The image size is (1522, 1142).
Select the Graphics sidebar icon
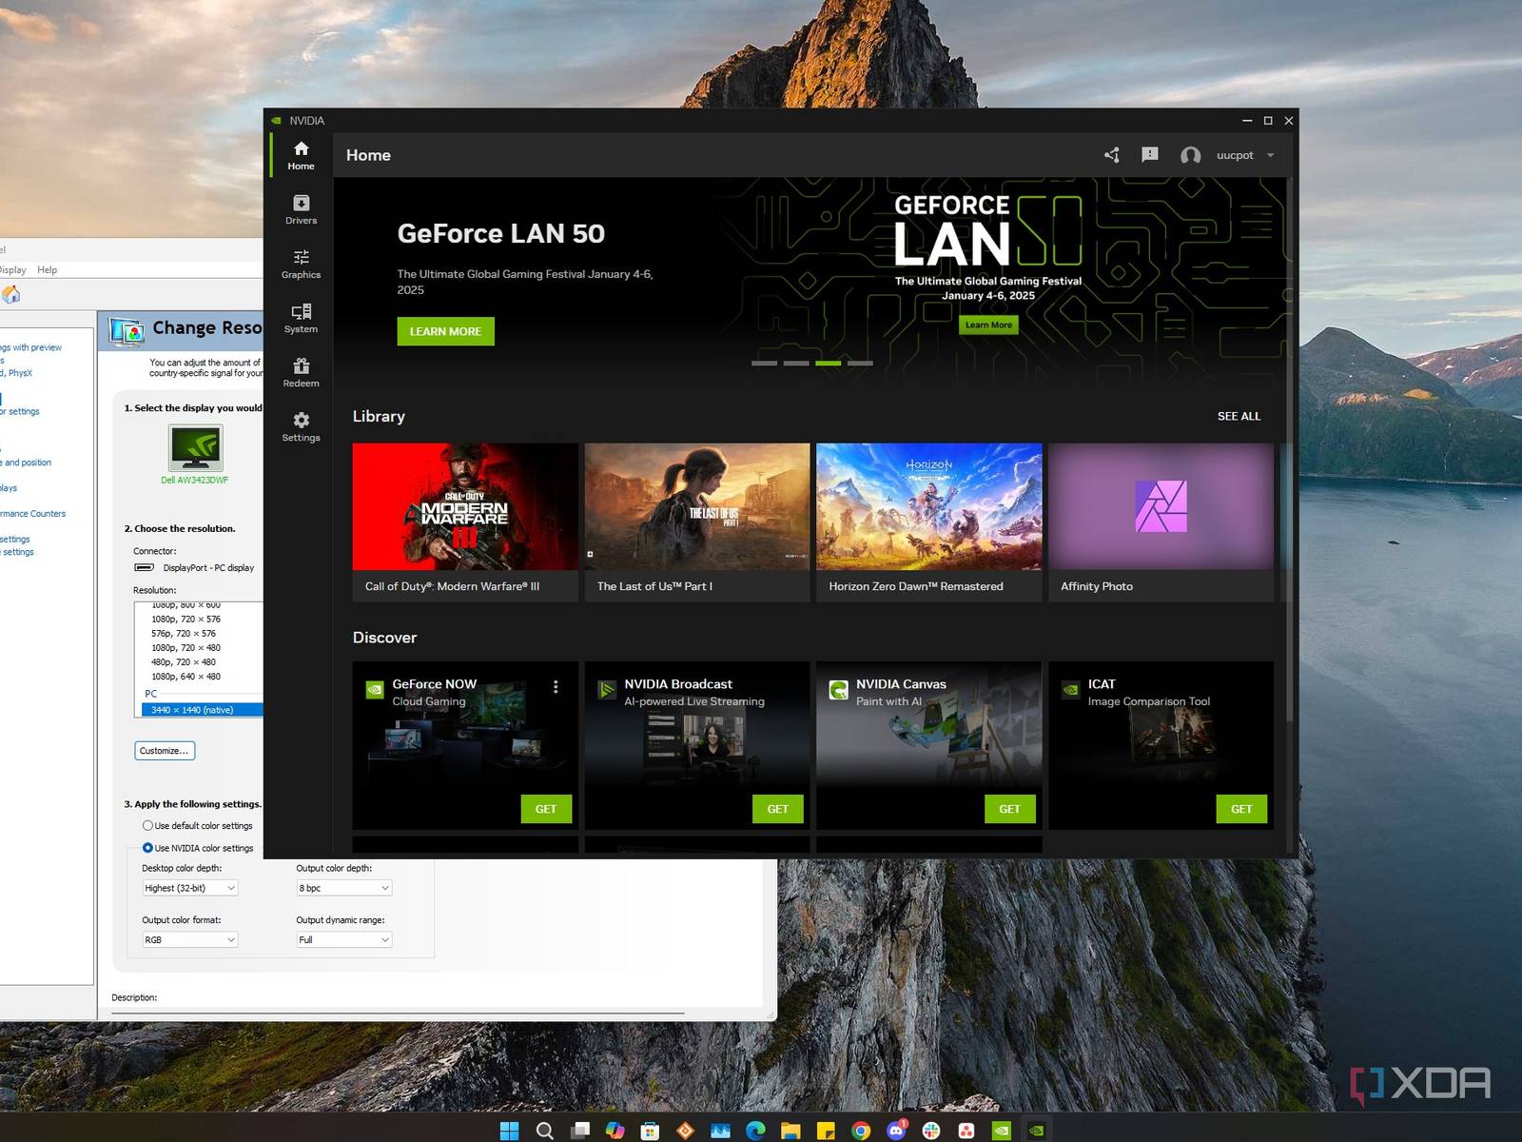pyautogui.click(x=301, y=264)
